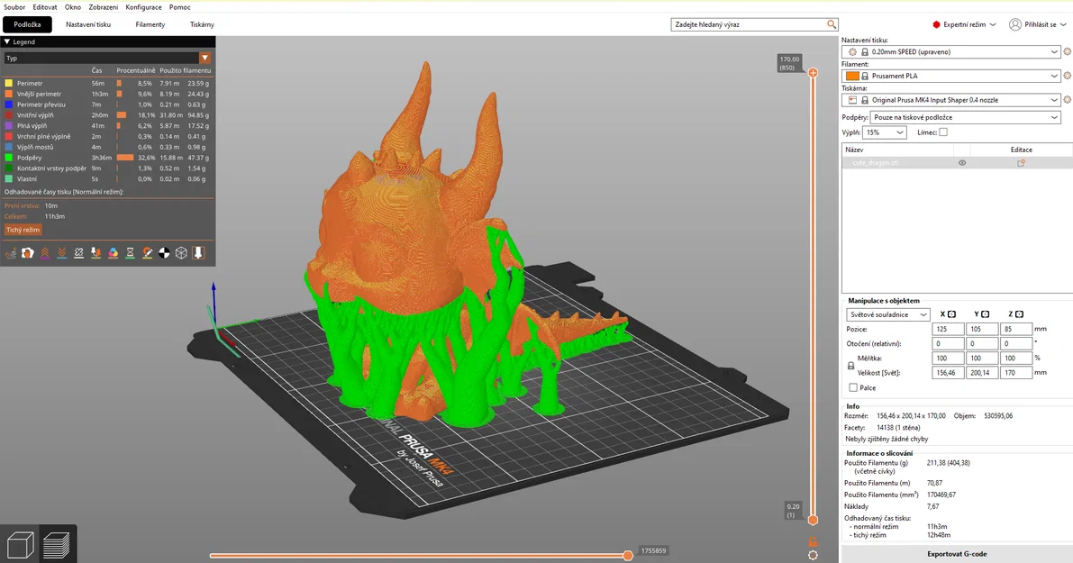
Task: Open the Konfigurace menu
Action: tap(144, 7)
